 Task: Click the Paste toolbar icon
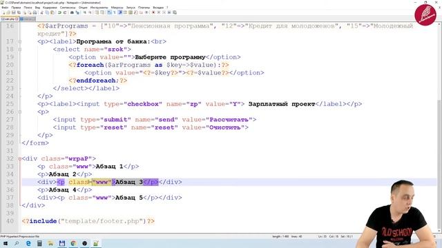pyautogui.click(x=52, y=12)
